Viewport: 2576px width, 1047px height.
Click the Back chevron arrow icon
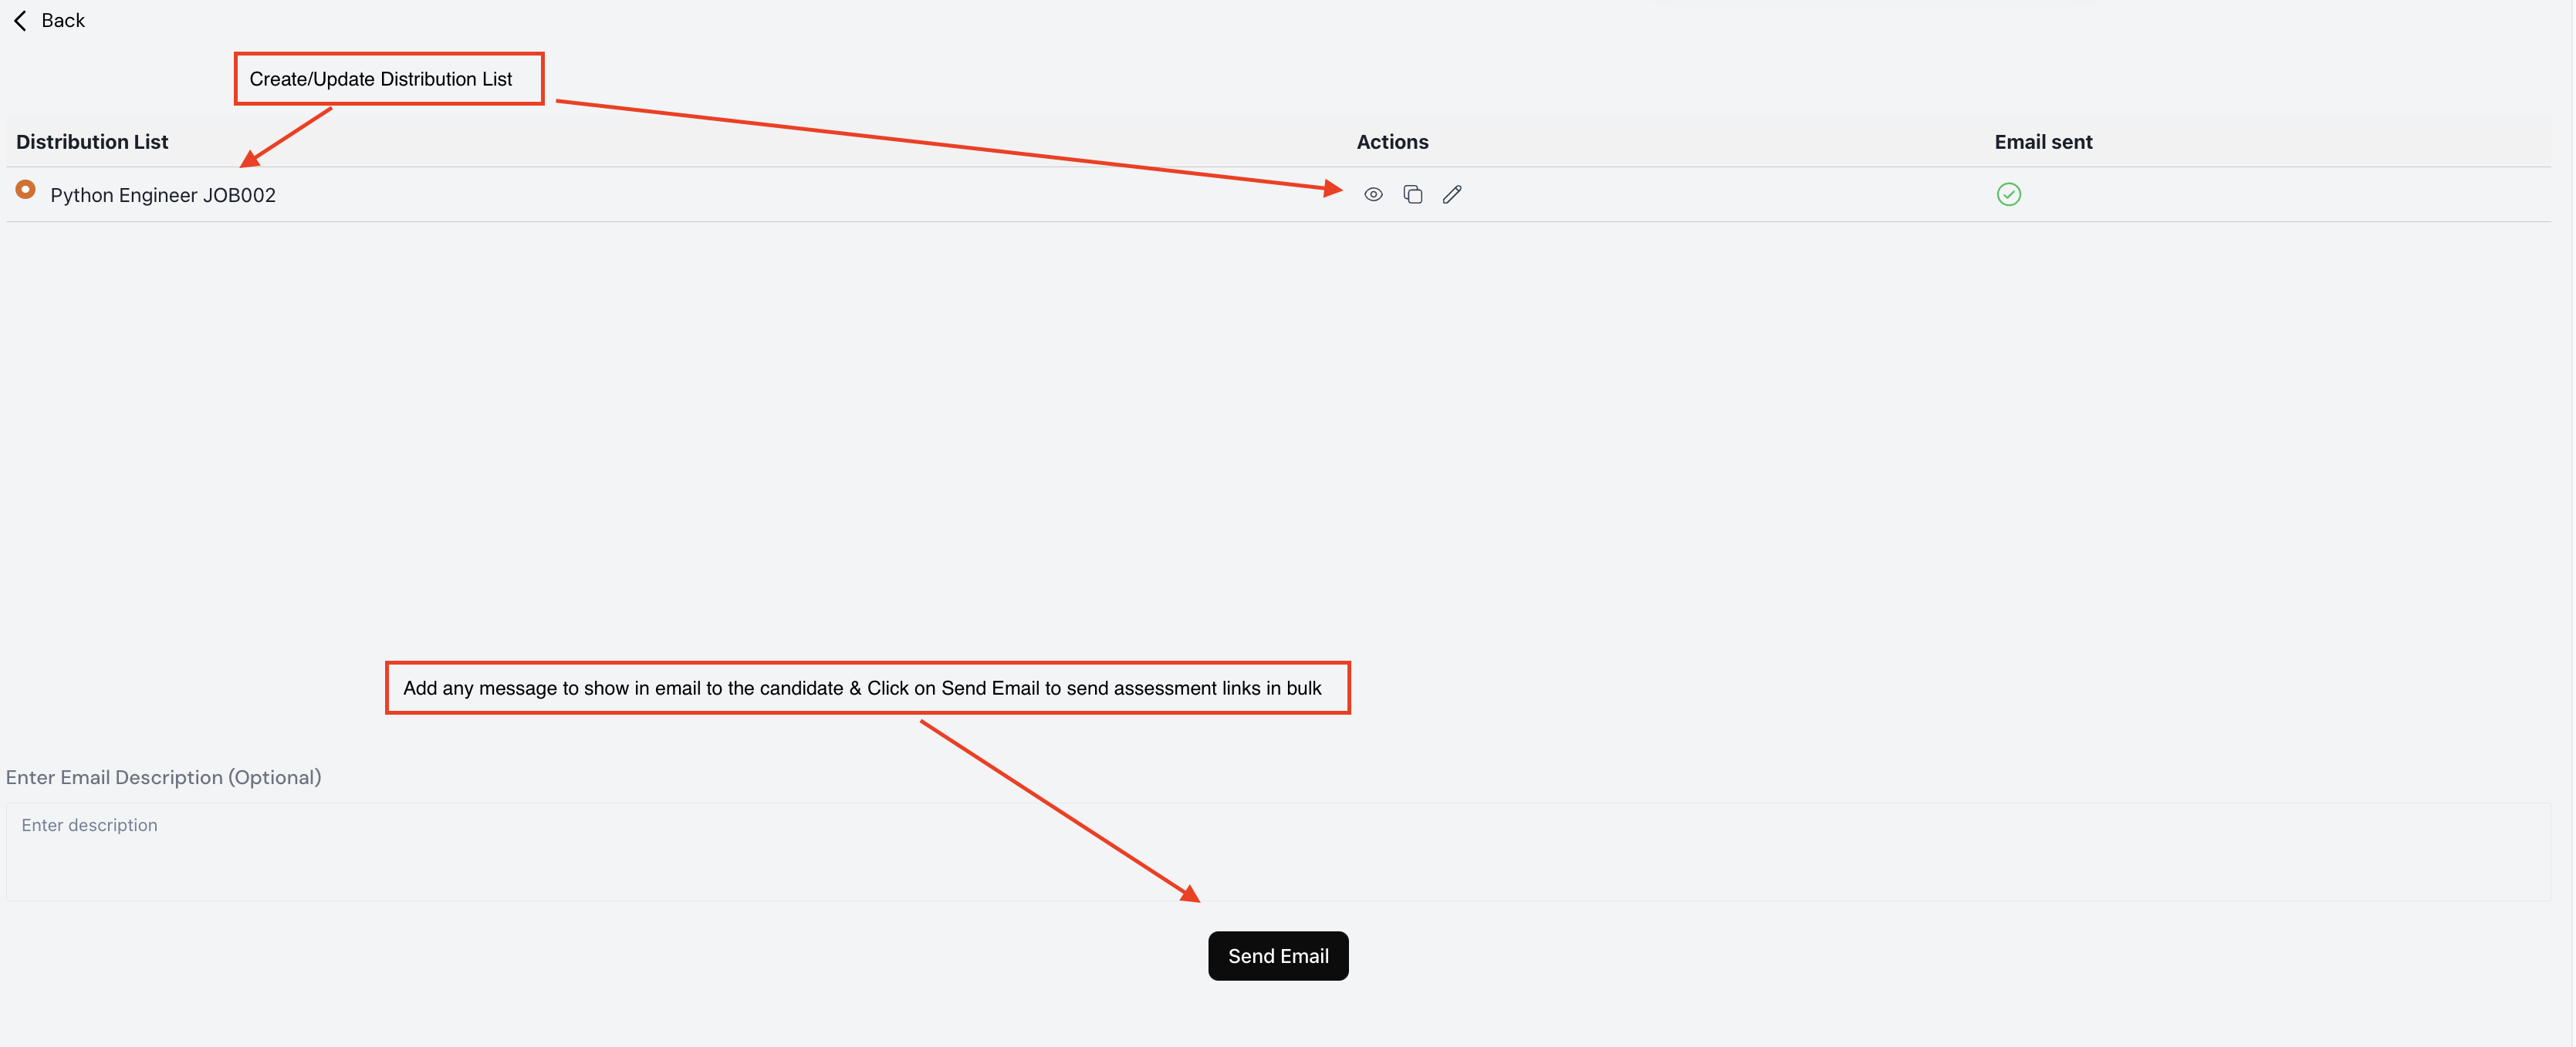tap(20, 21)
